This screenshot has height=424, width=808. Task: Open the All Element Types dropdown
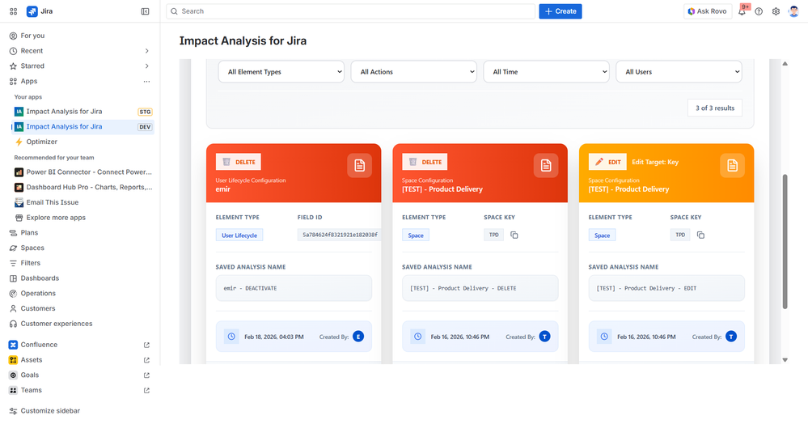coord(281,72)
